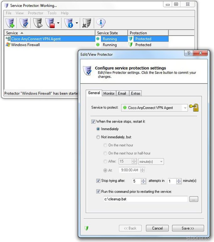214x242 pixels.
Task: Click the 'Save >>' button
Action: point(188,228)
